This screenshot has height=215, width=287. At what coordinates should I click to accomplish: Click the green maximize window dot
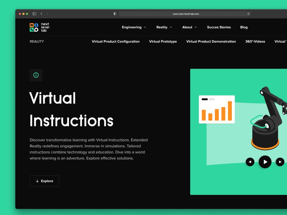pyautogui.click(x=27, y=14)
